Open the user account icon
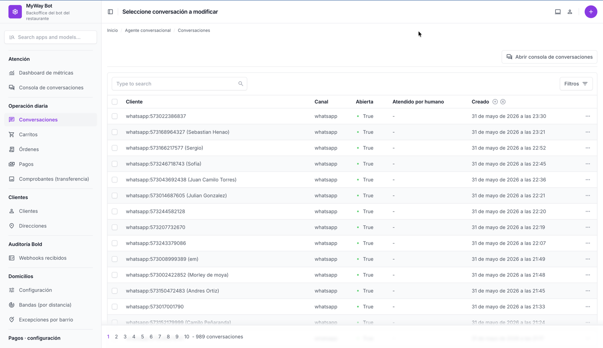603x348 pixels. pyautogui.click(x=570, y=12)
